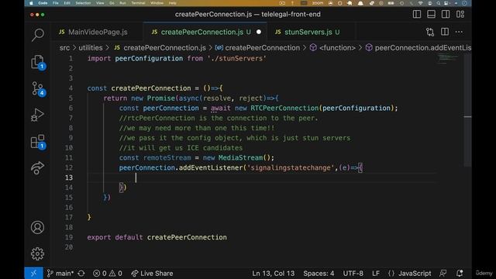Click line number 19 in gutter
The width and height of the screenshot is (496, 279).
tap(69, 237)
